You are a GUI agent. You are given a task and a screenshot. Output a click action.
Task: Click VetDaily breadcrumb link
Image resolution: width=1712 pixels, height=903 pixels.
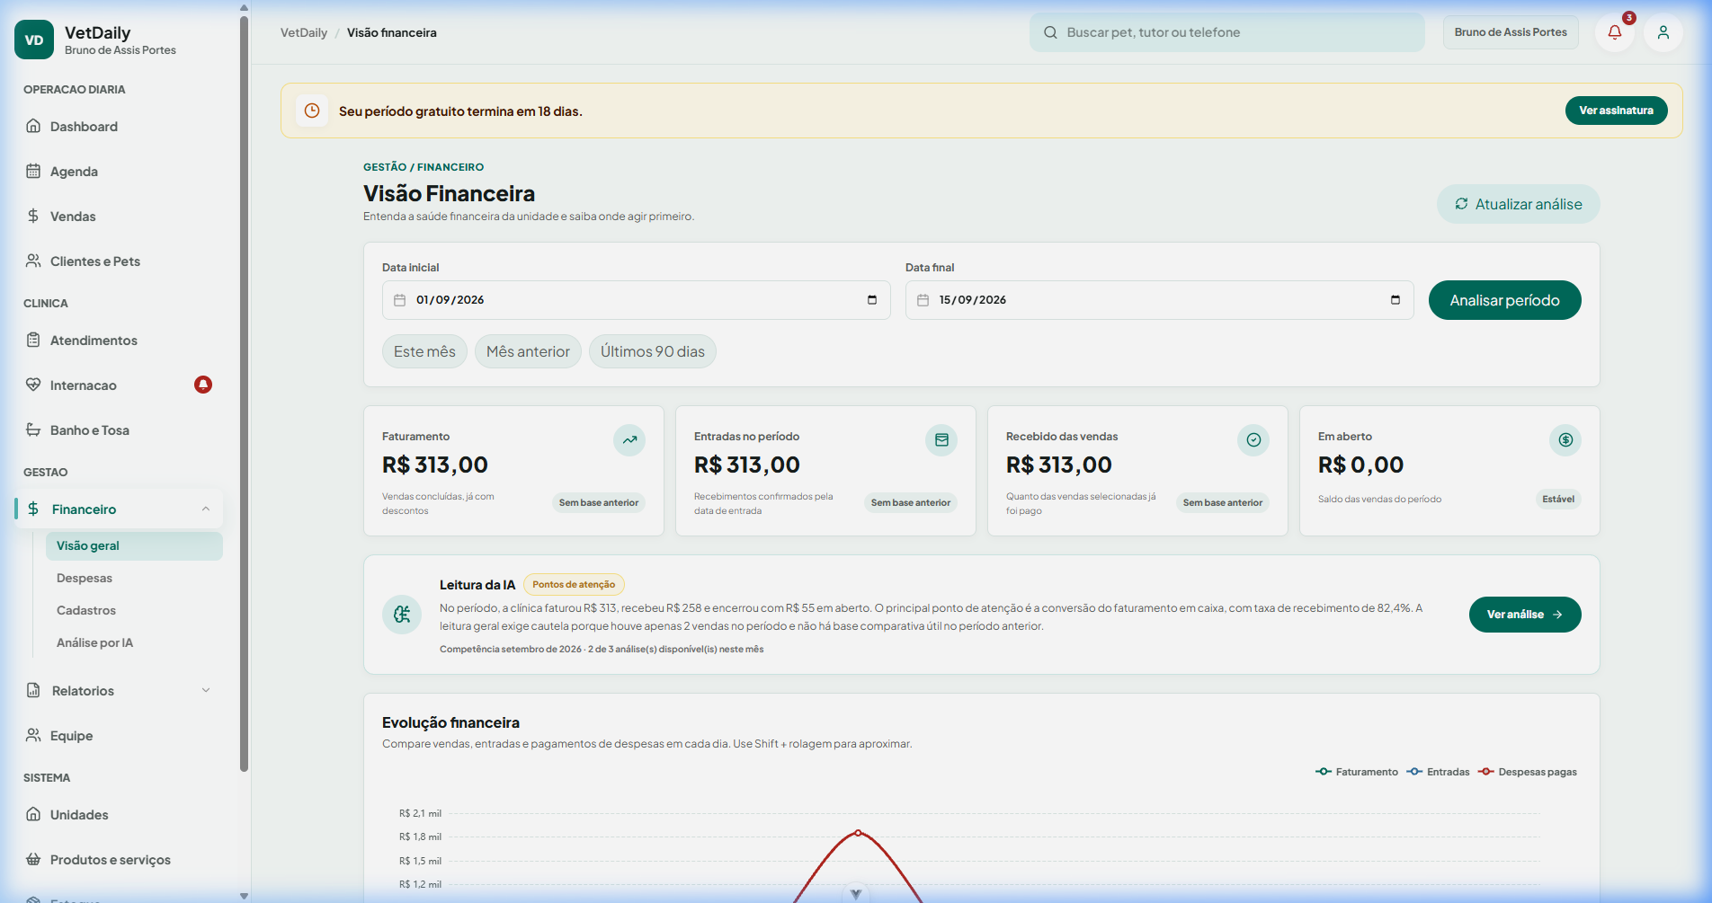[x=304, y=32]
